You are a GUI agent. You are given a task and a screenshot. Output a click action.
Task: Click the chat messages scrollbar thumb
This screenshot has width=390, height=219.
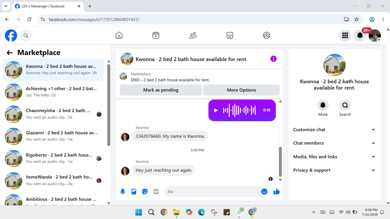pyautogui.click(x=280, y=162)
